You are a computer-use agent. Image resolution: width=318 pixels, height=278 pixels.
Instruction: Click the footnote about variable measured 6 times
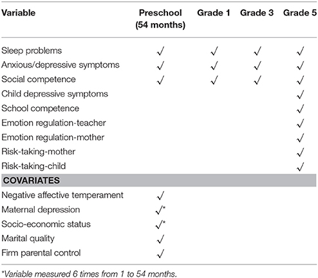[89, 274]
